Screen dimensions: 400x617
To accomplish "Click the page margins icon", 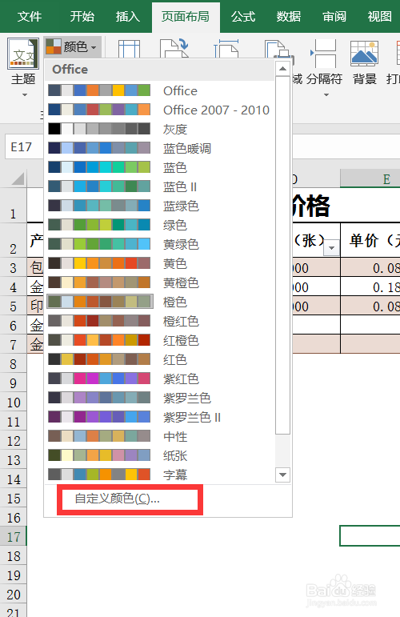I will pos(129,49).
